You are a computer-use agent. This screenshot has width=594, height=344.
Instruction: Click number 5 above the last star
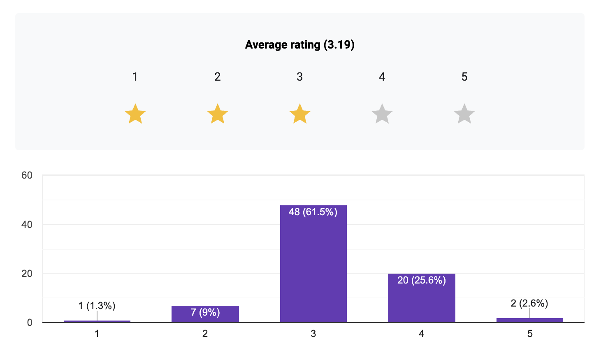coord(464,77)
